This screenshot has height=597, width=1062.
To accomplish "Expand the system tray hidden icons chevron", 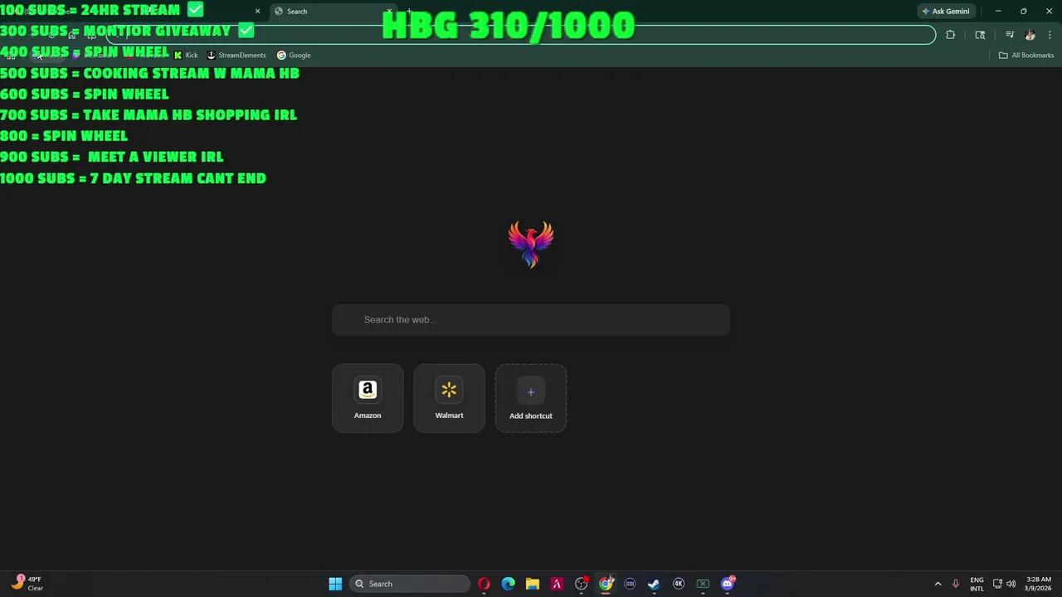I will click(x=938, y=584).
